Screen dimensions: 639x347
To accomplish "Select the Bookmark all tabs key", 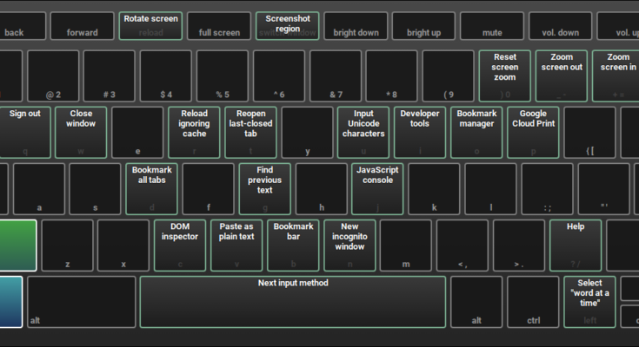I will tap(152, 188).
